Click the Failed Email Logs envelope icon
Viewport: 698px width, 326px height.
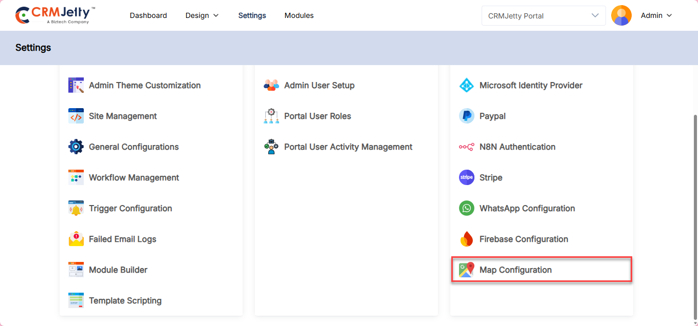click(76, 239)
